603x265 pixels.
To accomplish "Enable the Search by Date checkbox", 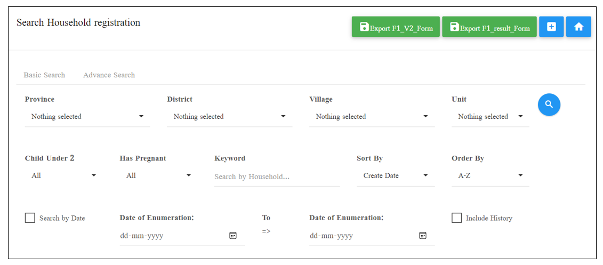I will click(x=30, y=218).
